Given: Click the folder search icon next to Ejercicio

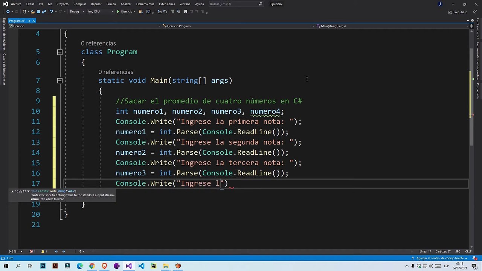Looking at the screenshot, I should (140, 12).
